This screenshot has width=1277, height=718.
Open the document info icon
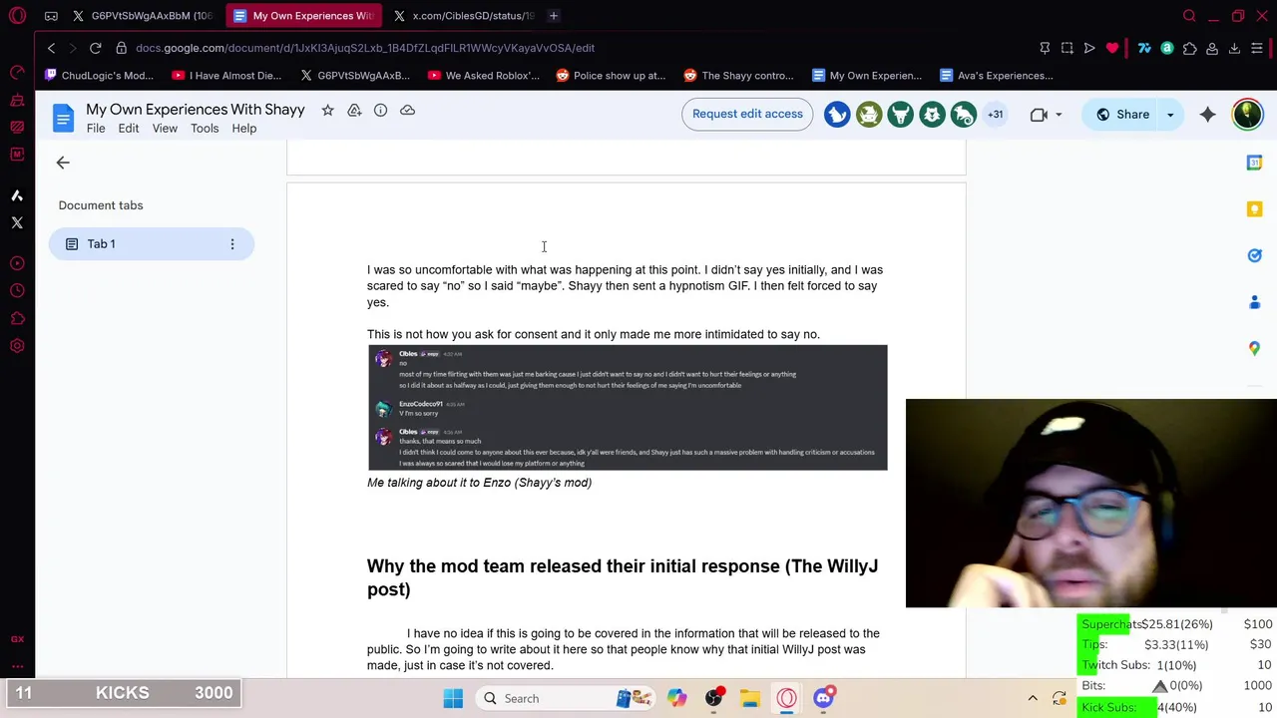point(380,110)
